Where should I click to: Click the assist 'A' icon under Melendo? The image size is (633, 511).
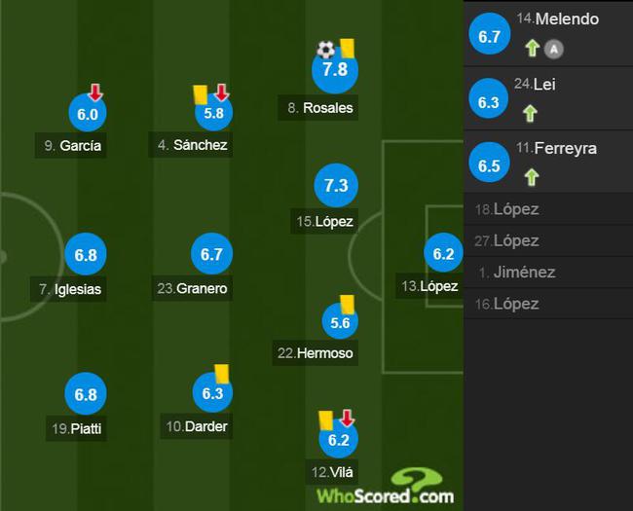pos(554,50)
